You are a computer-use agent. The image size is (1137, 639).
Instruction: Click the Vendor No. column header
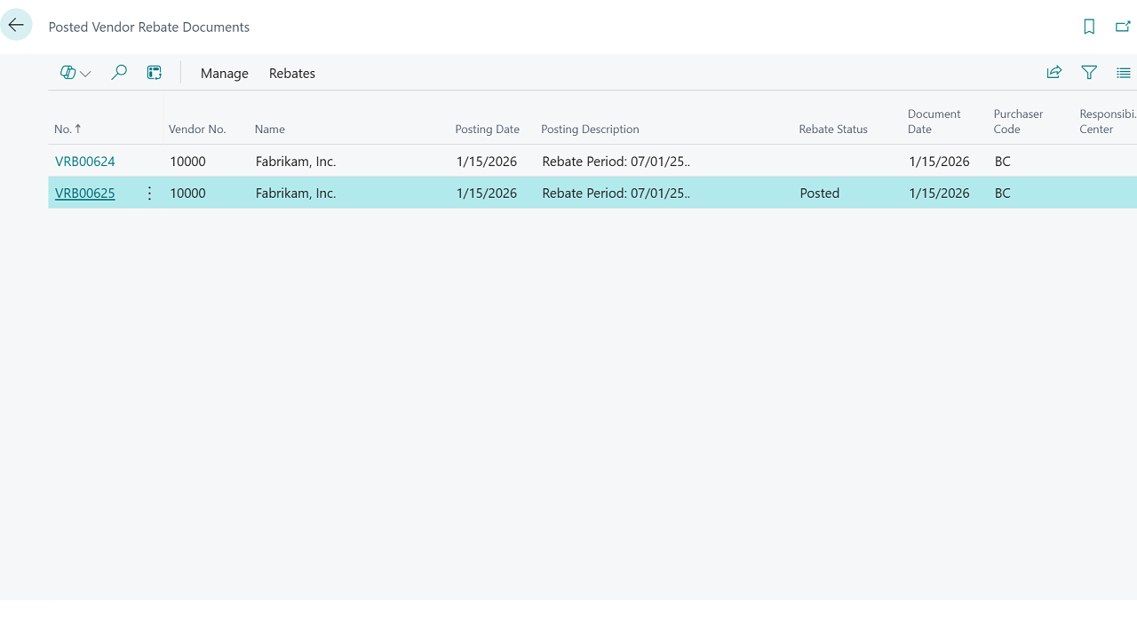pyautogui.click(x=197, y=130)
